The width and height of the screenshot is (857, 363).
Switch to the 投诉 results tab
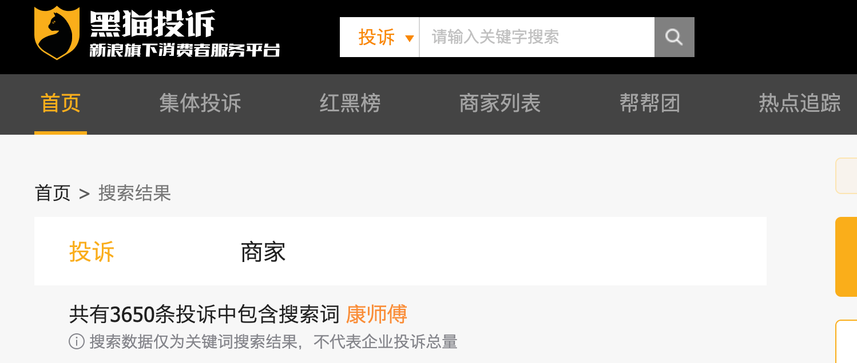(92, 252)
